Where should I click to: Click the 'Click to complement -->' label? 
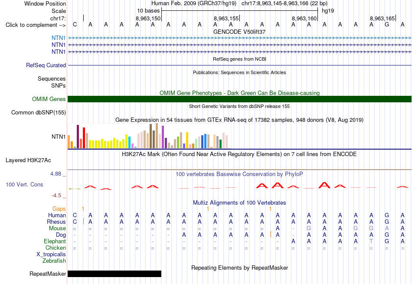click(x=36, y=25)
